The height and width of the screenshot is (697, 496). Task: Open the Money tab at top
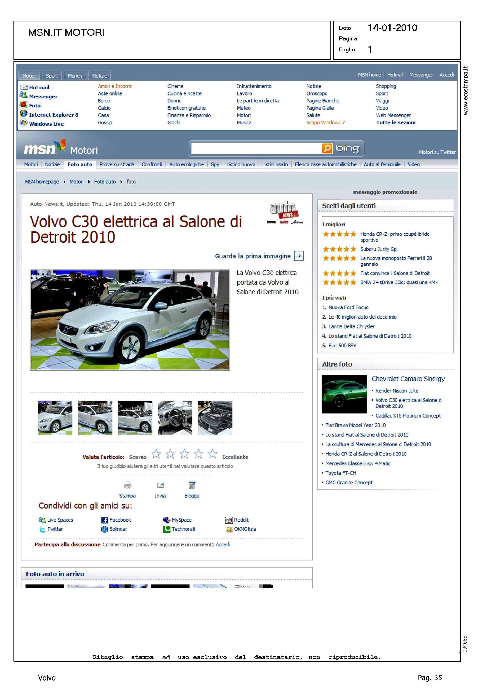coord(75,76)
